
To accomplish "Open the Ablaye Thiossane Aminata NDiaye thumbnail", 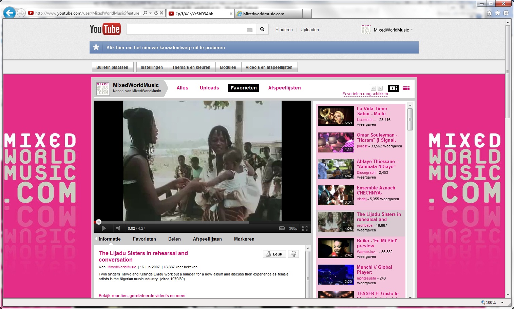I will [336, 169].
